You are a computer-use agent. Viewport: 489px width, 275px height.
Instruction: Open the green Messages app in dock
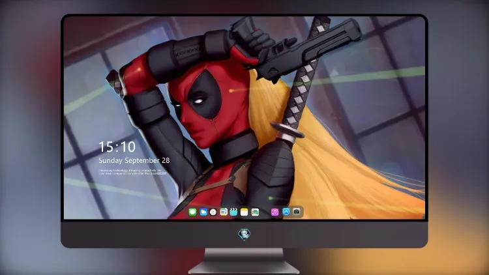coord(192,212)
